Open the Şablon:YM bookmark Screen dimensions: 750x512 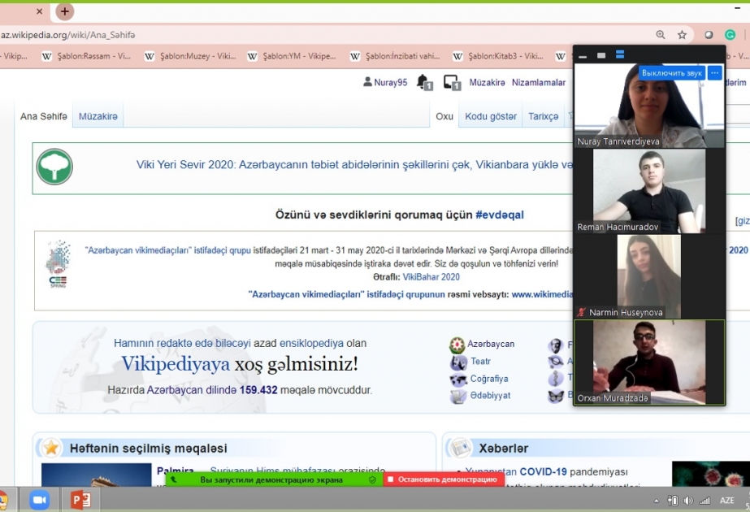point(292,56)
